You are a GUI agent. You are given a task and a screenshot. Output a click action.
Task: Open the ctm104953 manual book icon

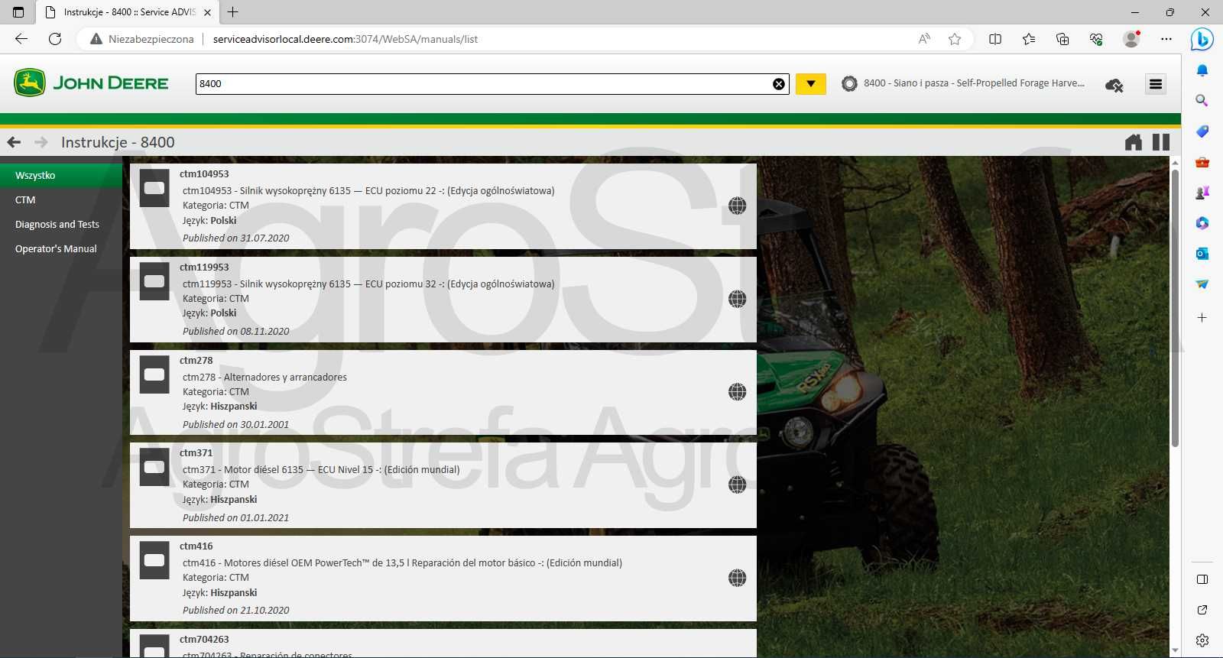(x=154, y=189)
